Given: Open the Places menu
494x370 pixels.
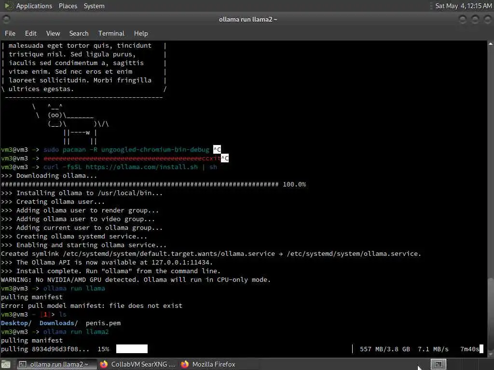Looking at the screenshot, I should pos(68,6).
